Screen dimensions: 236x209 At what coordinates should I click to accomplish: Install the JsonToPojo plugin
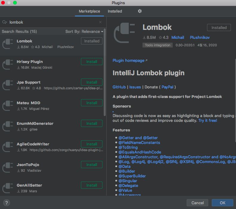tap(92, 165)
